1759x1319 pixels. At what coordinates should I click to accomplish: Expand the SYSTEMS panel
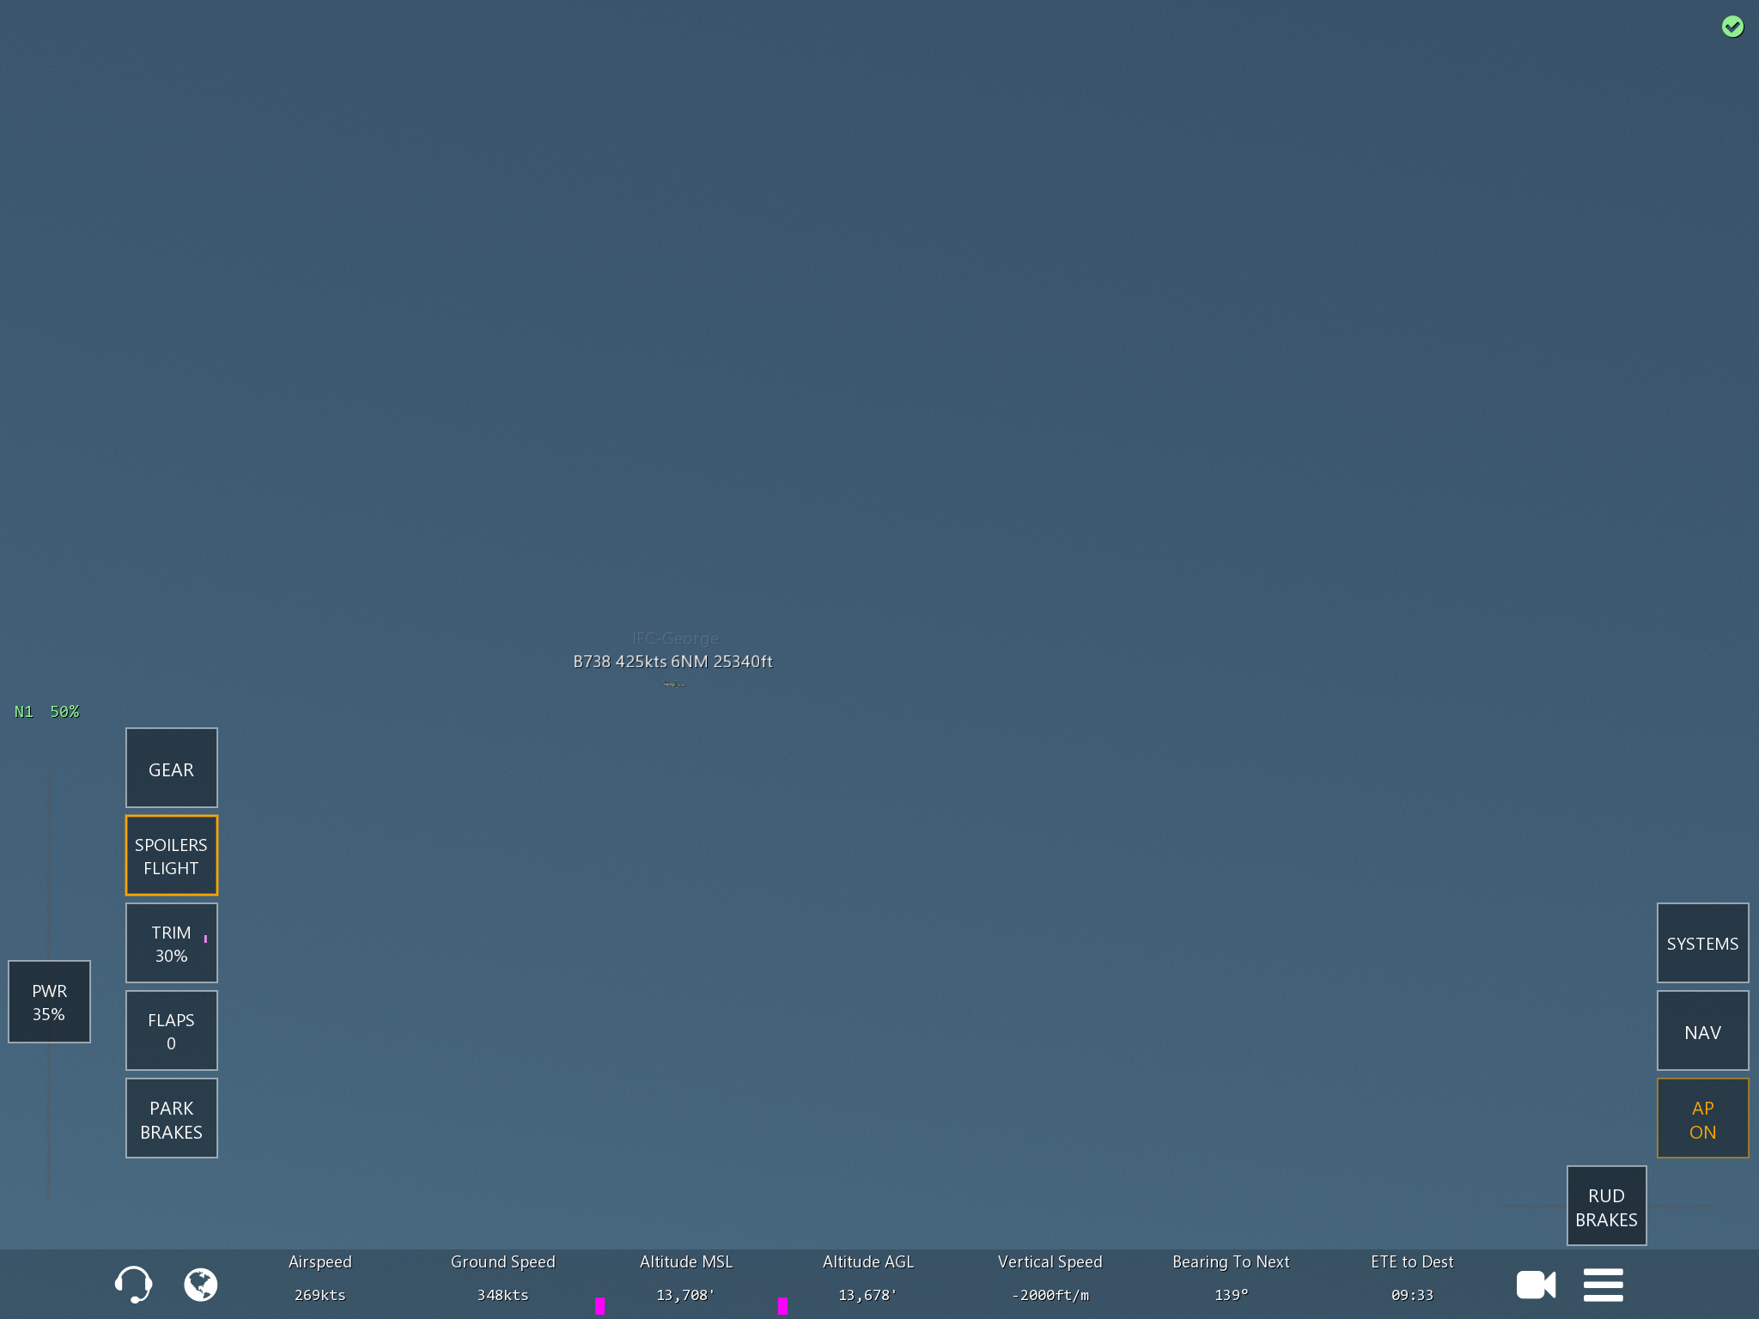tap(1701, 943)
